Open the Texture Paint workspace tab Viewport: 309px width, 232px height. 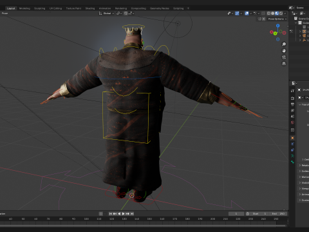(x=73, y=8)
